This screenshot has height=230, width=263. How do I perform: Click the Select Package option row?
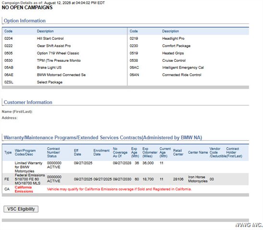coord(64,82)
